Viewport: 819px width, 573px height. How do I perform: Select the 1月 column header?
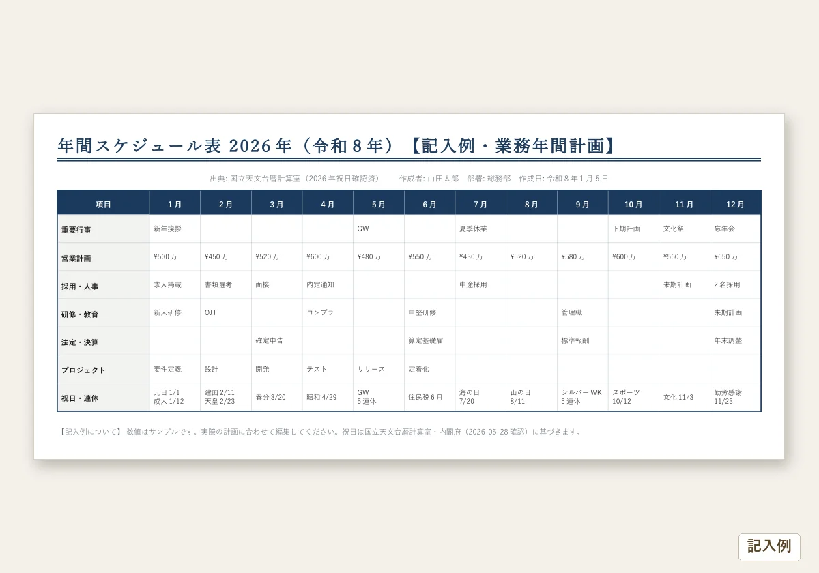175,203
